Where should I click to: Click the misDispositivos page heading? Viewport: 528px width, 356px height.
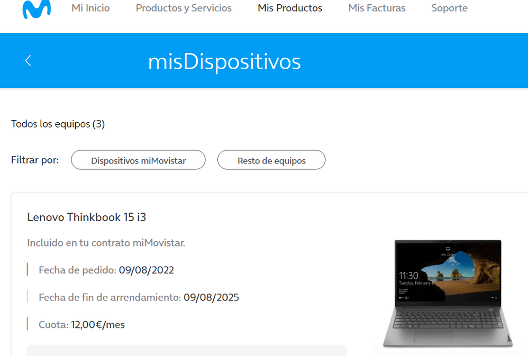click(224, 62)
